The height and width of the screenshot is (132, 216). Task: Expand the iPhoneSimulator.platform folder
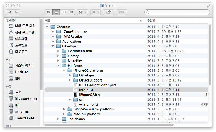click(x=64, y=109)
